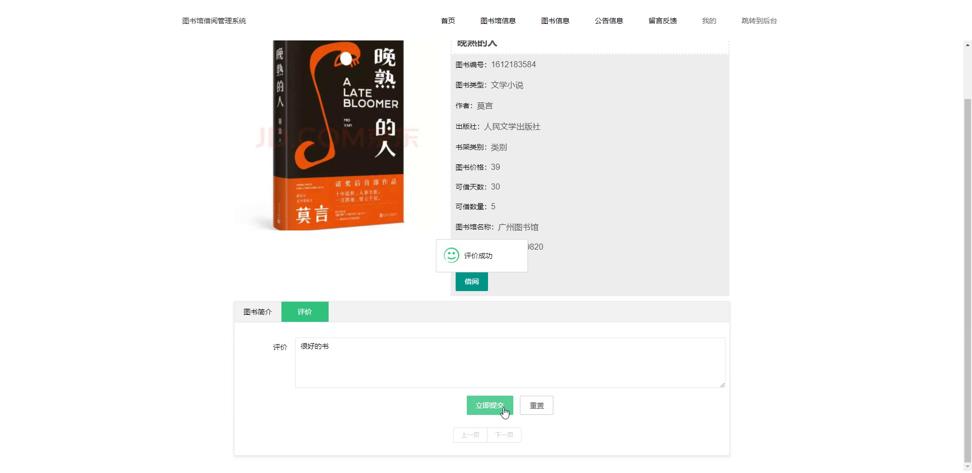Open the 我的 menu
972x473 pixels.
[x=709, y=21]
